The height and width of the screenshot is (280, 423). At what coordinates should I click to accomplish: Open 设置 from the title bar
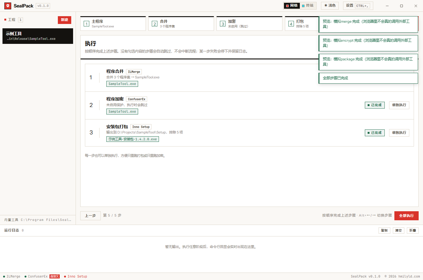(358, 6)
